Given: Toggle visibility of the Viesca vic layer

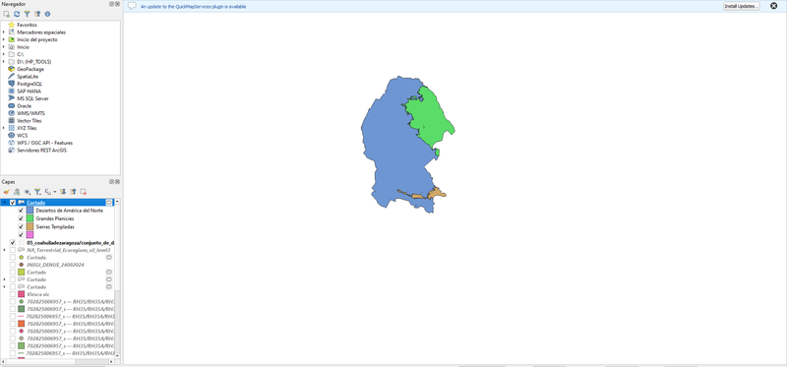Looking at the screenshot, I should click(x=13, y=294).
